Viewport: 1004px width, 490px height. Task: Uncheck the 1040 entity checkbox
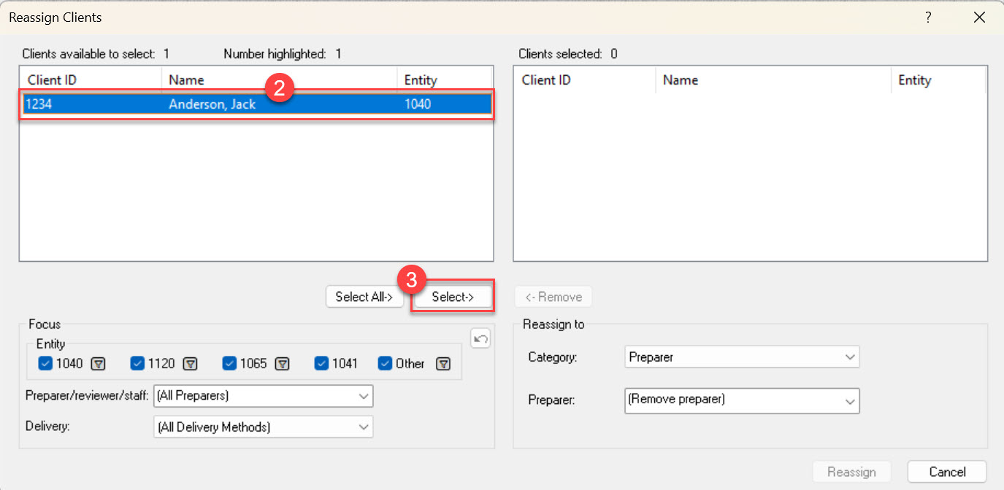tap(45, 364)
